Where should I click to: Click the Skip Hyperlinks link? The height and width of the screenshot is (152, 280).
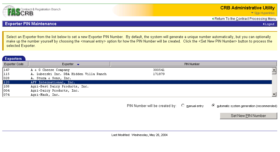(264, 13)
